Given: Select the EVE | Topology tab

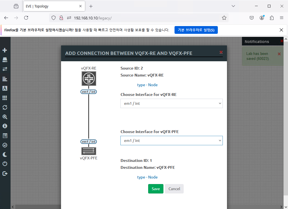Looking at the screenshot, I should pyautogui.click(x=54, y=6).
